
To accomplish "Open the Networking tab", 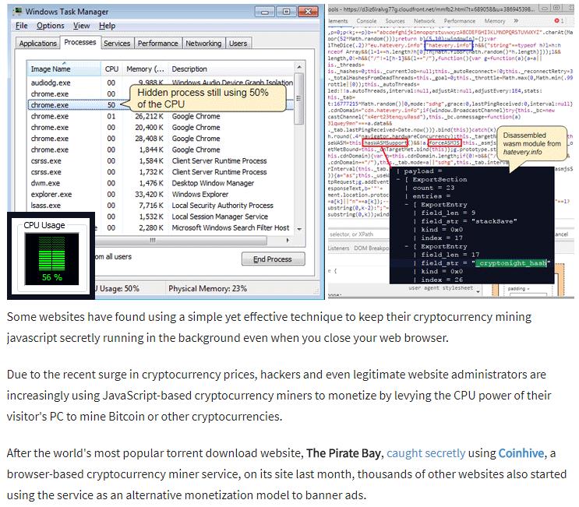I will 203,43.
